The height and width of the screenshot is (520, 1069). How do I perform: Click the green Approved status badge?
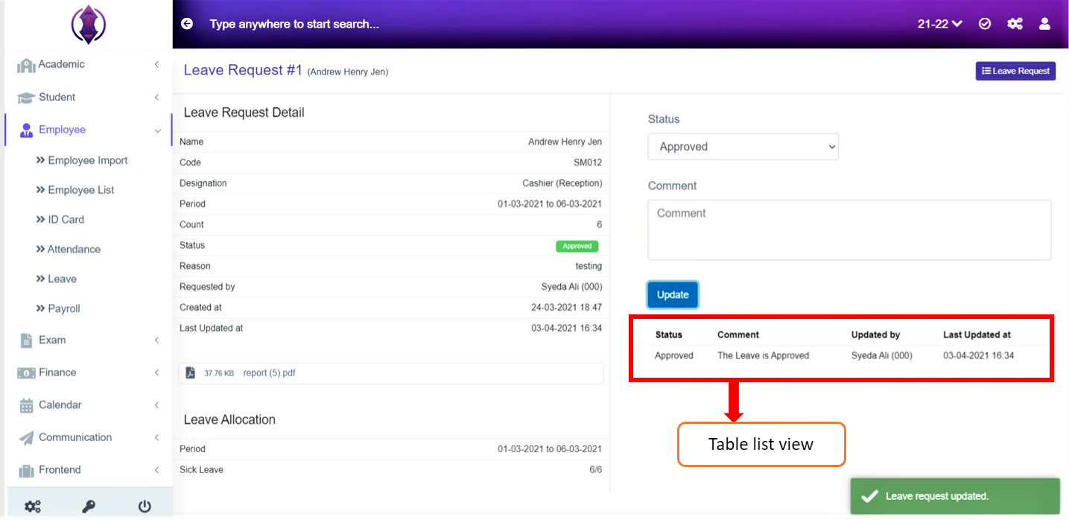[577, 246]
